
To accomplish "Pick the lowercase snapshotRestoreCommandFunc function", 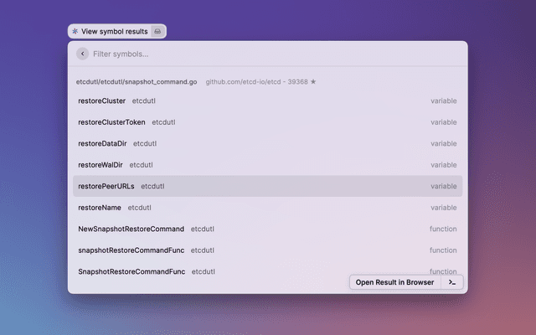I will pos(131,250).
